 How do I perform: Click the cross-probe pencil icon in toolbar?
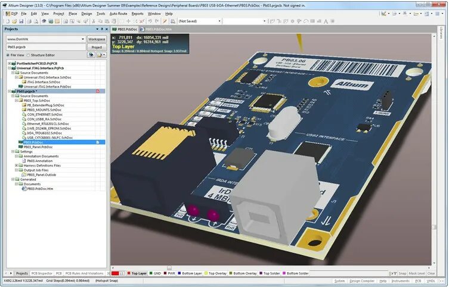165,21
